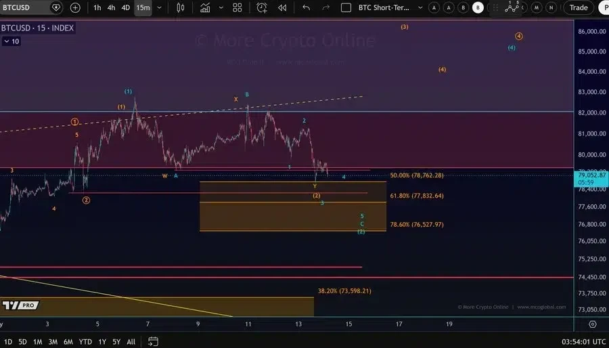Screen dimensions: 609x348
Task: Select the blue (1) wave label at peak
Action: coord(128,91)
